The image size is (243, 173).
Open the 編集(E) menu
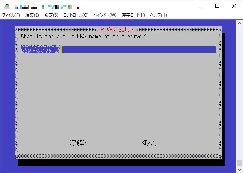click(32, 15)
